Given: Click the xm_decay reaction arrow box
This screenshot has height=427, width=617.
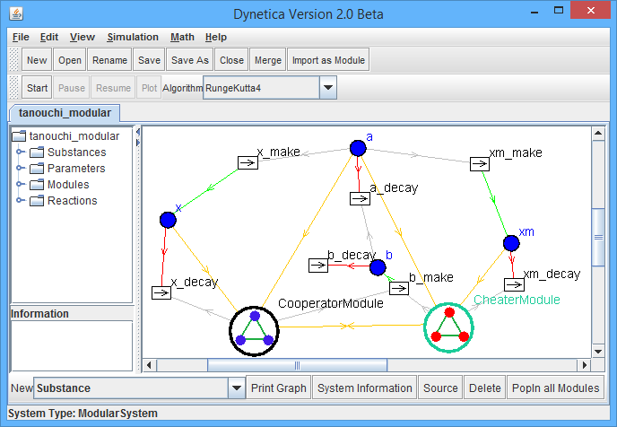Looking at the screenshot, I should click(x=514, y=284).
